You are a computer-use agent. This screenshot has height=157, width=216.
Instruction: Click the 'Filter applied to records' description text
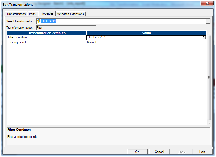click(22, 137)
